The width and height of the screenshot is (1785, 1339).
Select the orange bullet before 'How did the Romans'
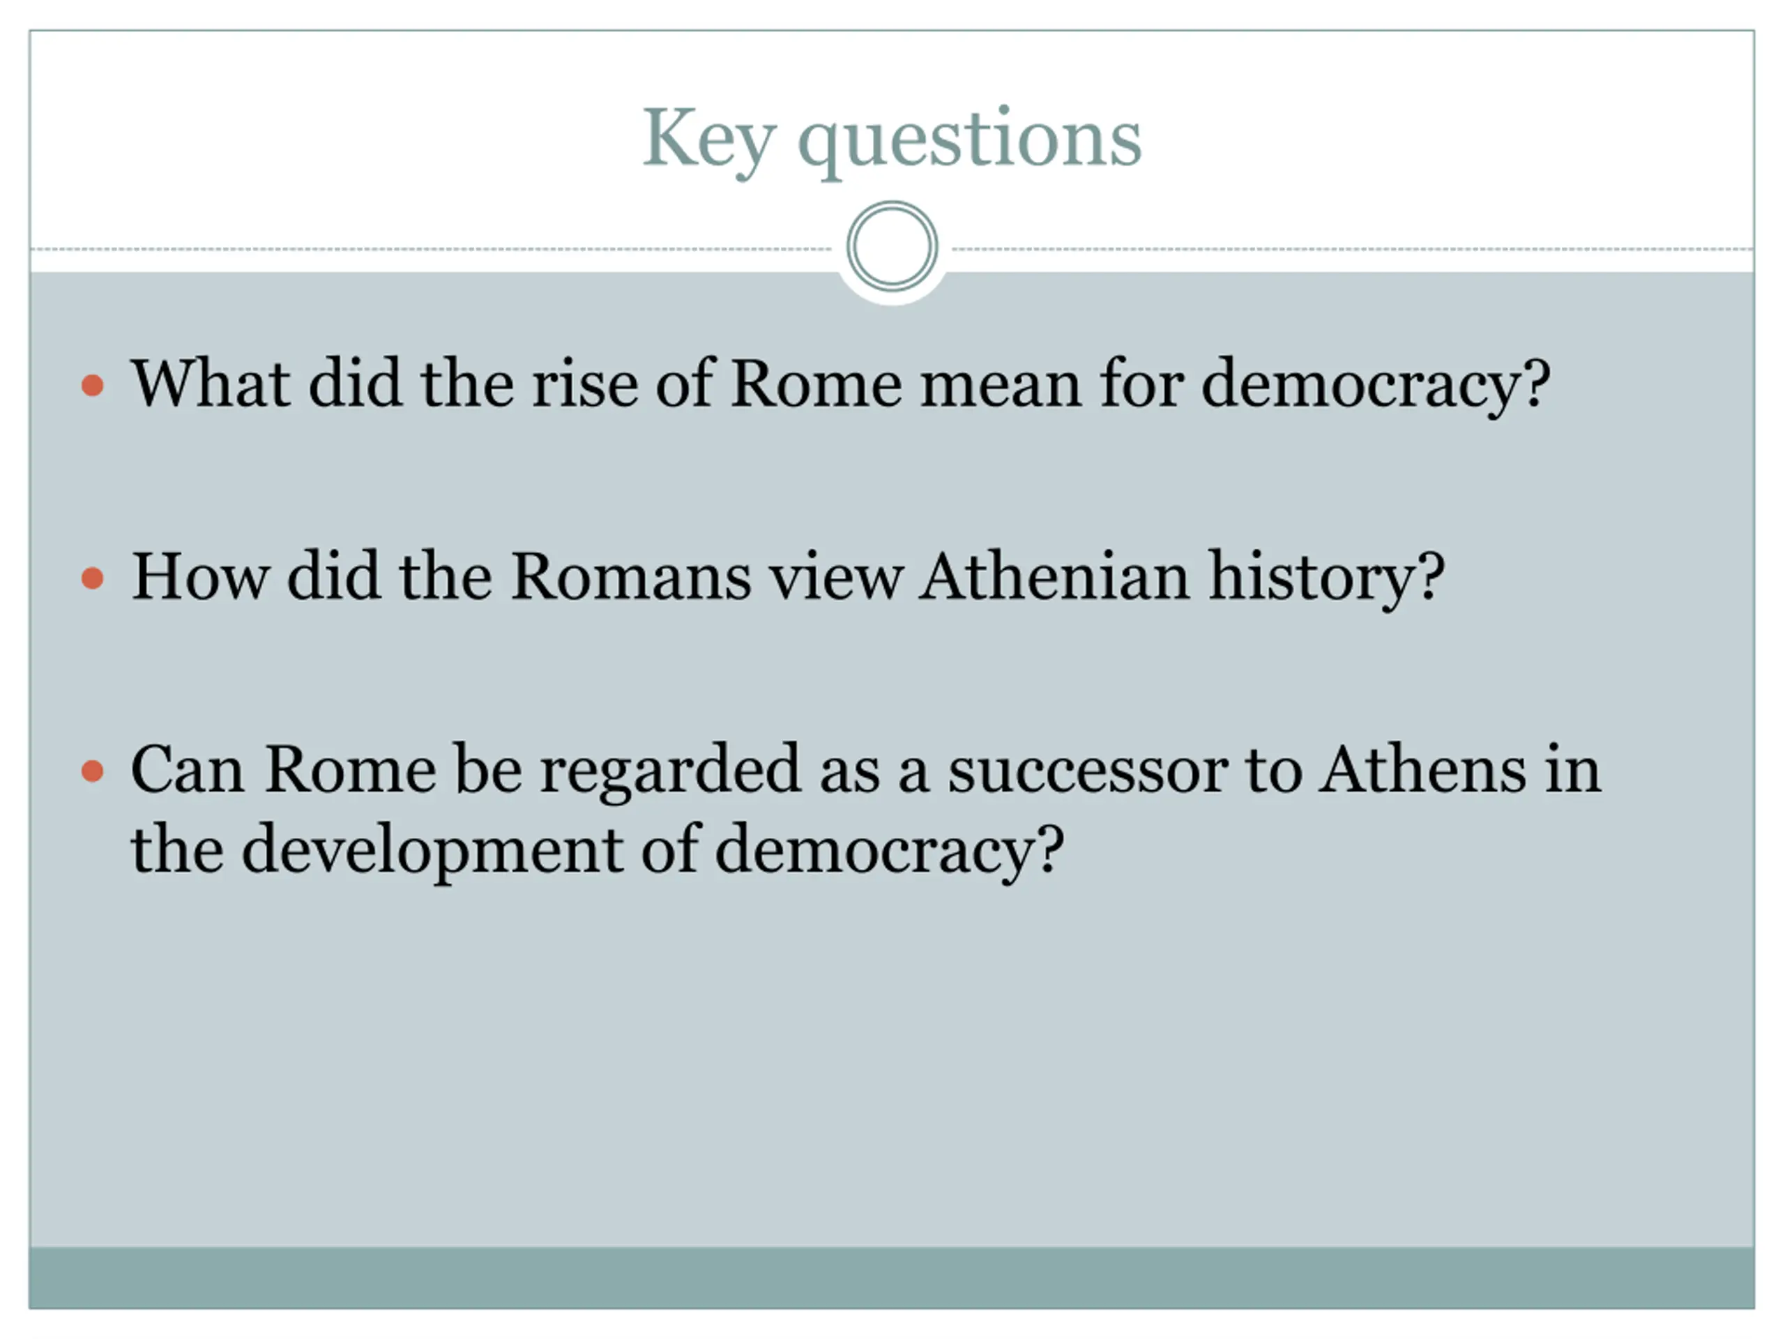click(x=93, y=578)
